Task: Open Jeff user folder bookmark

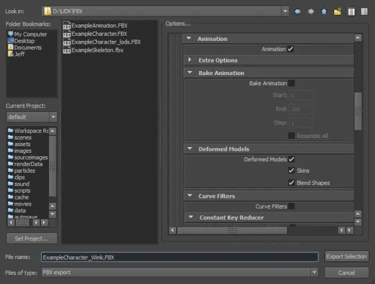Action: coord(16,54)
